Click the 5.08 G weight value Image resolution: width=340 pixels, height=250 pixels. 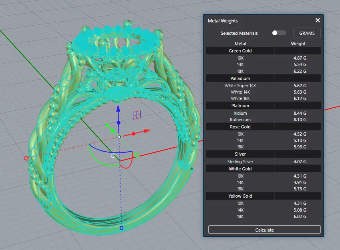click(300, 210)
